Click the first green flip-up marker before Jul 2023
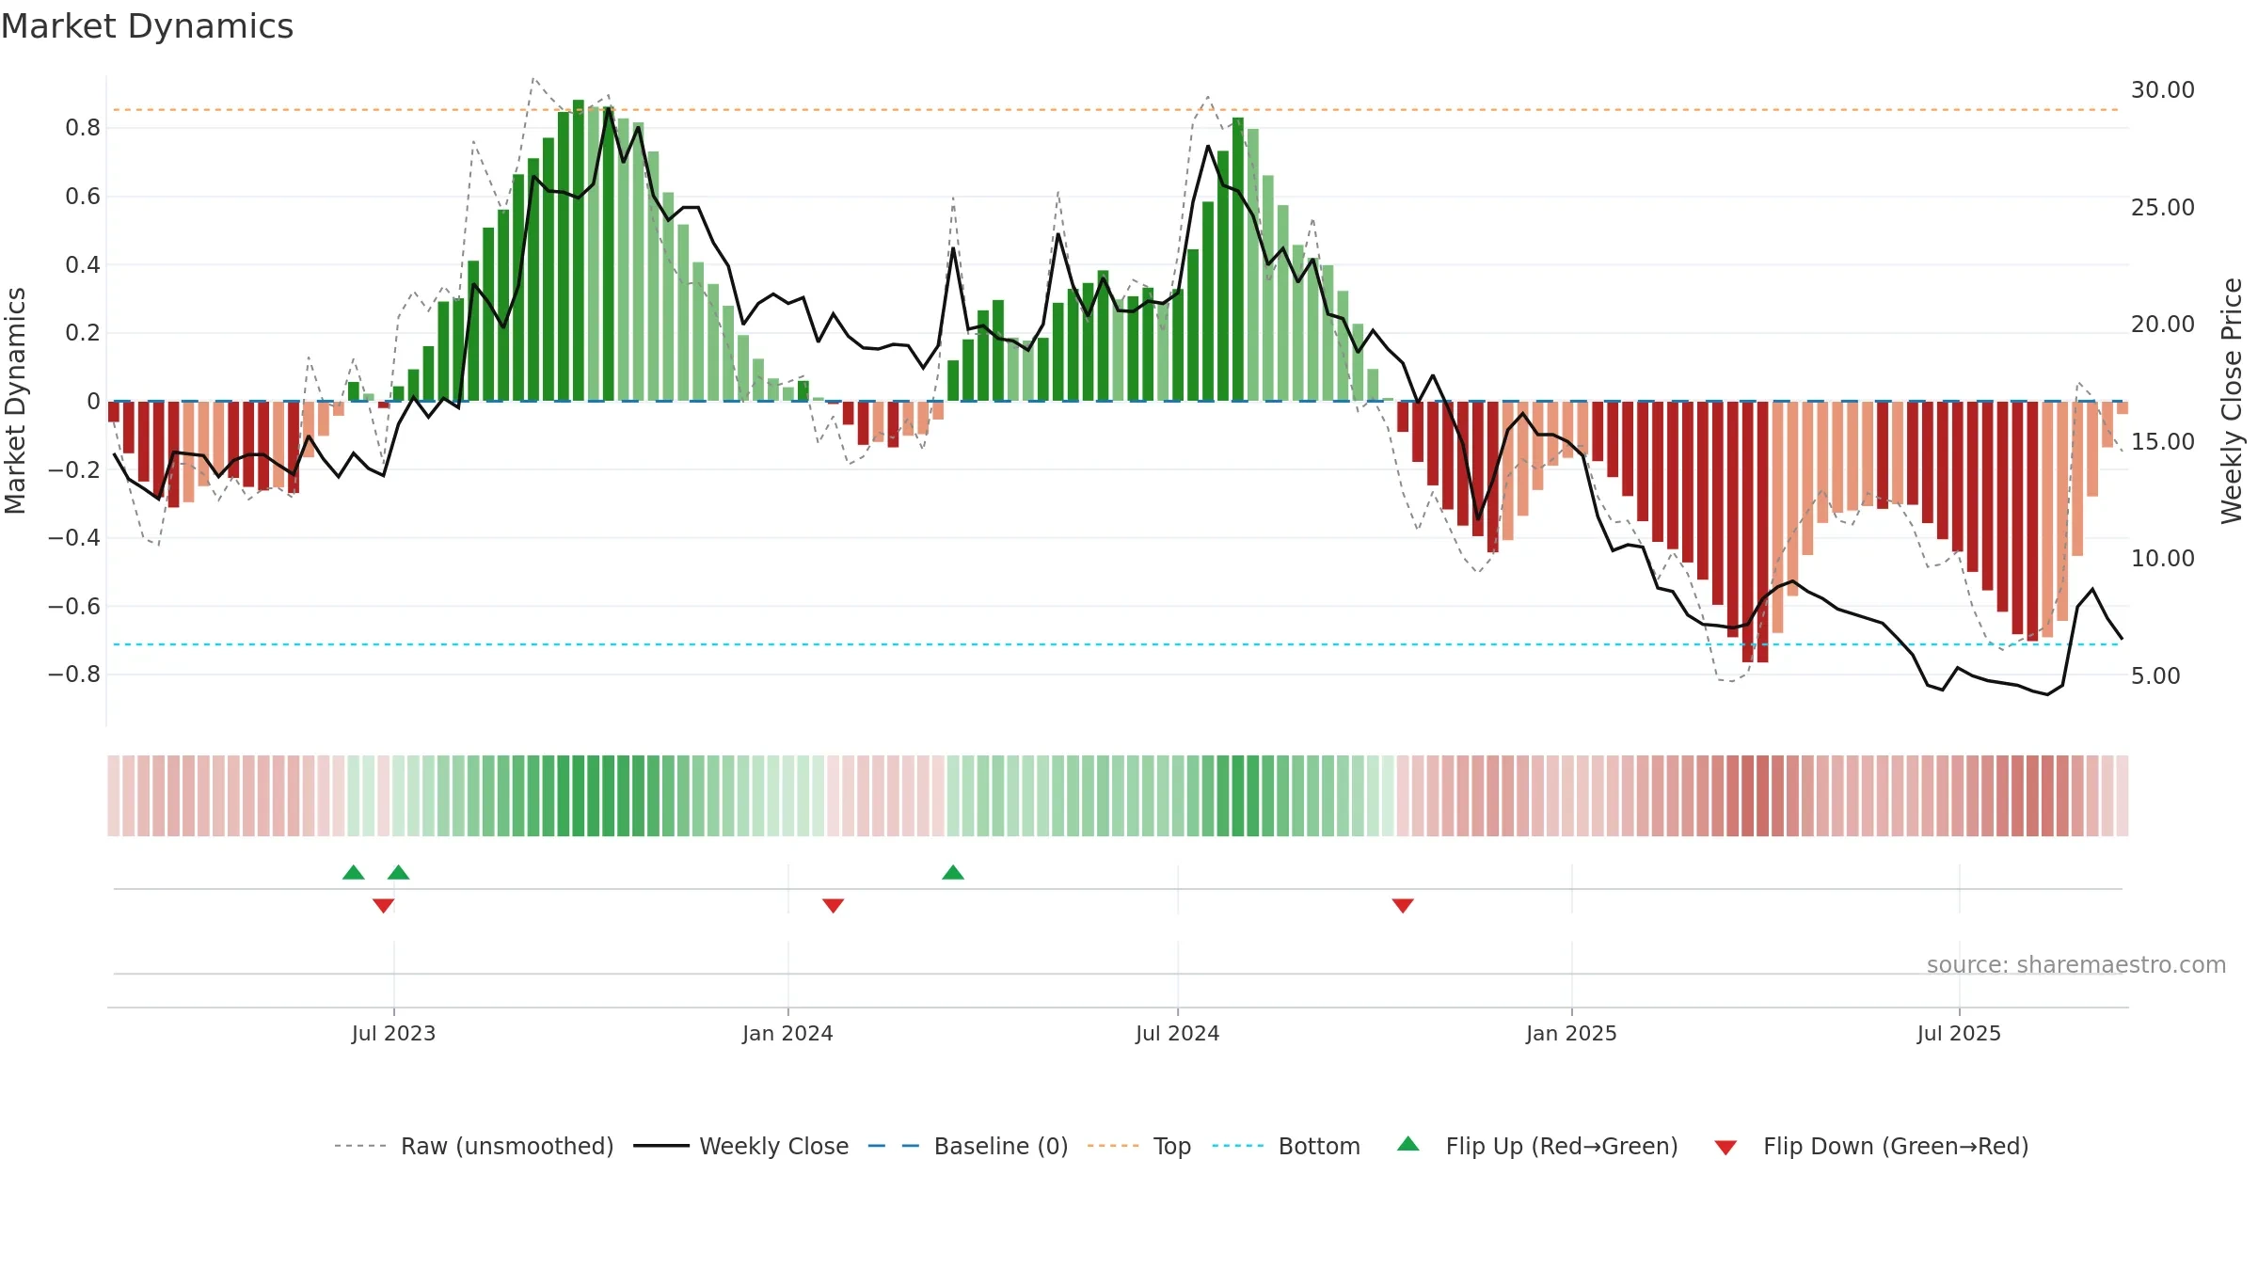 click(x=354, y=872)
